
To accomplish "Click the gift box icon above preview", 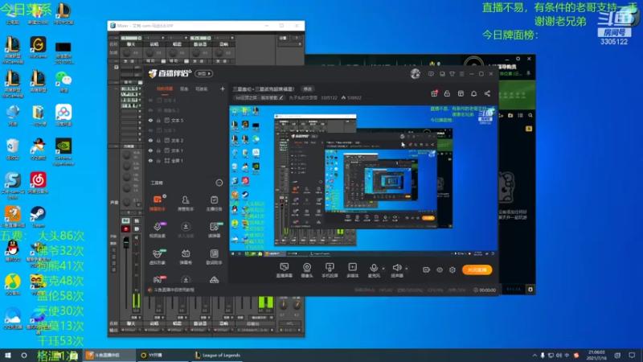I will [x=434, y=93].
